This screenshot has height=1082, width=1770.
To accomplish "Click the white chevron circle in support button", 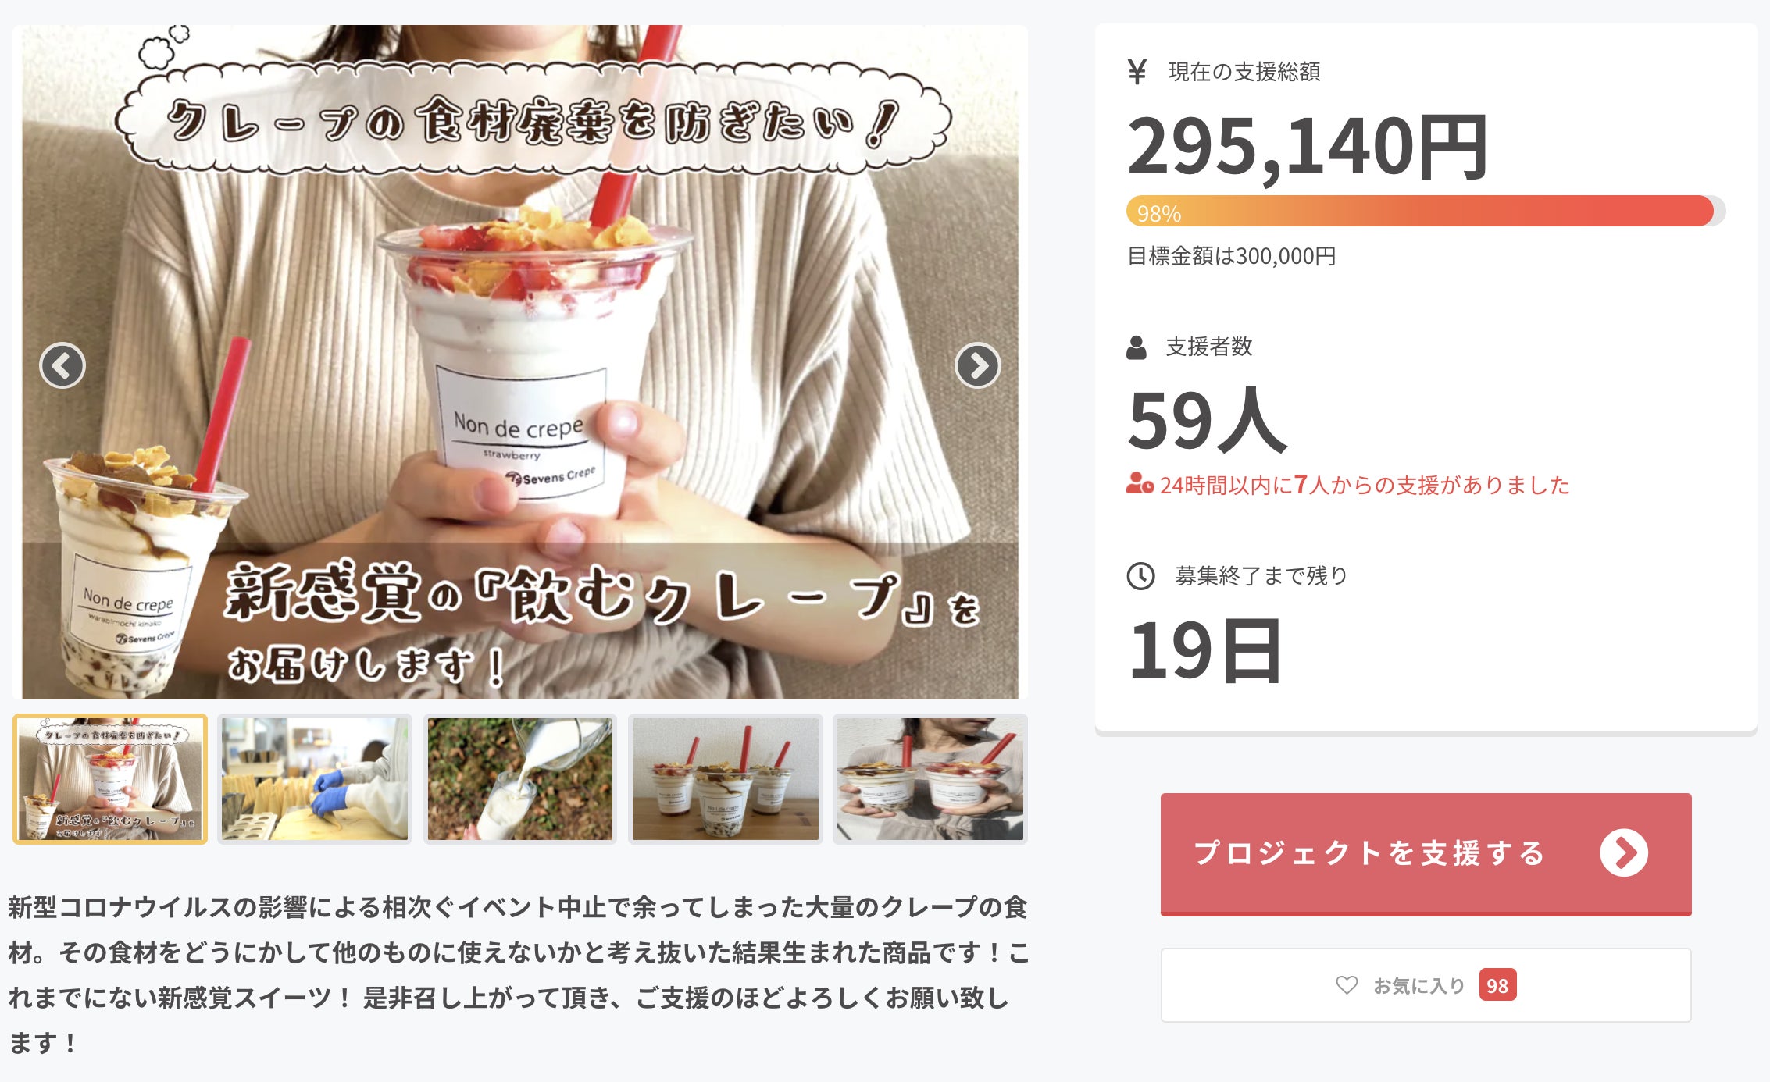I will tap(1623, 852).
